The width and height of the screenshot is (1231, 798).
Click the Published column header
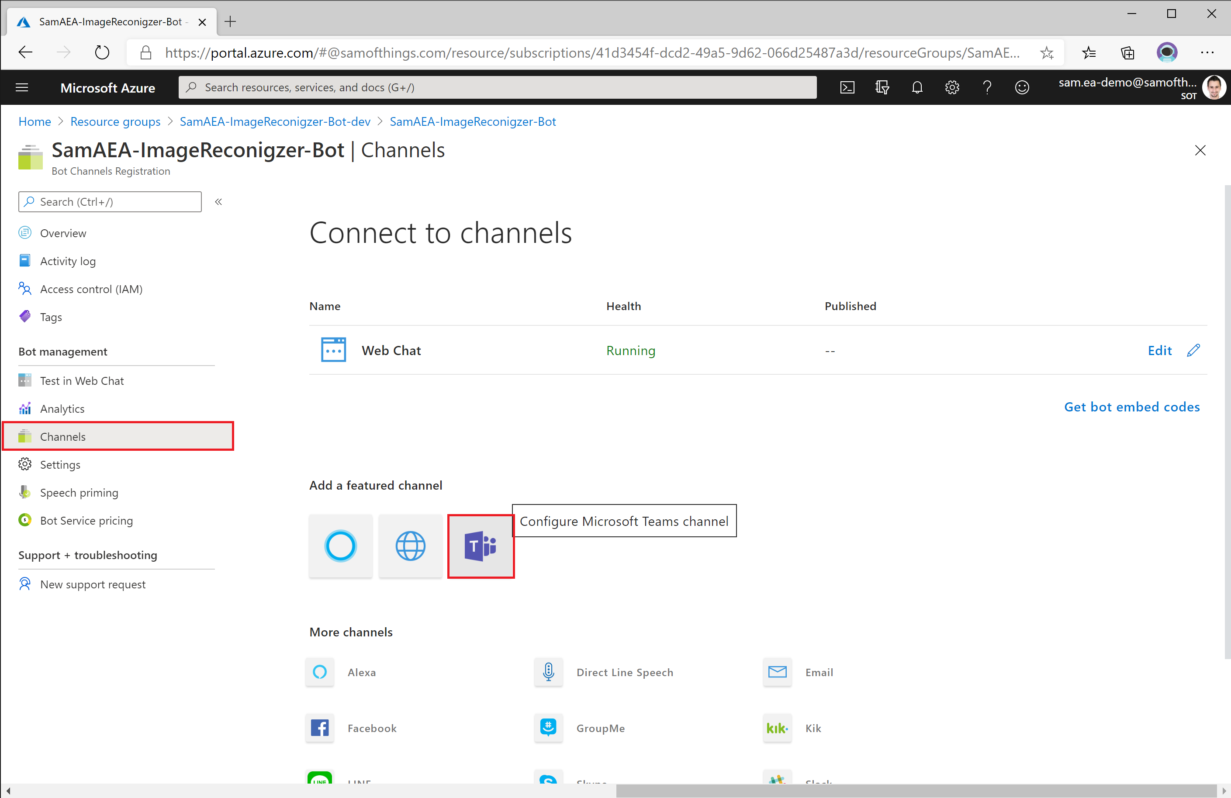click(851, 306)
